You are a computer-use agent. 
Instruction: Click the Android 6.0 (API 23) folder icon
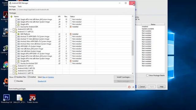(x=16, y=29)
